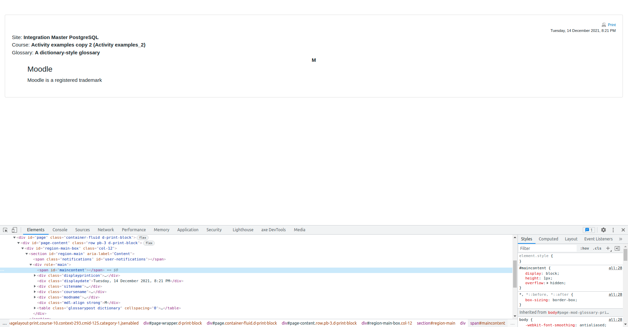Open the Media tab
The height and width of the screenshot is (327, 628).
pos(300,230)
